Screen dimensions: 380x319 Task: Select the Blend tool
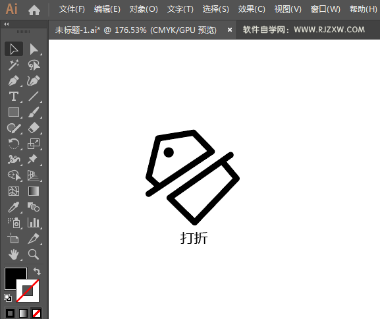(34, 207)
